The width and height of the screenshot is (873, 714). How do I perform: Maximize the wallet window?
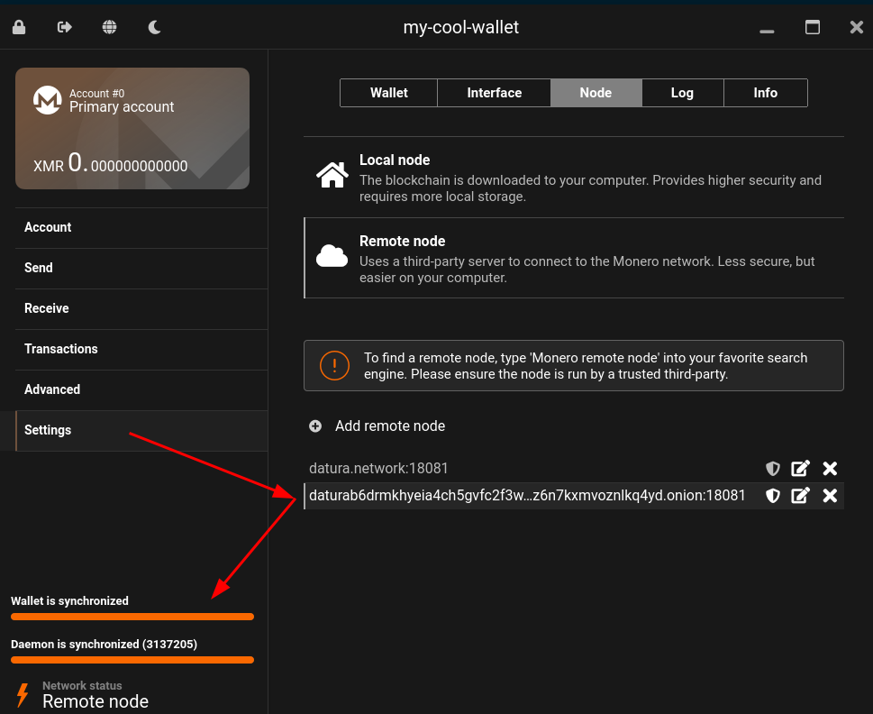[x=813, y=27]
